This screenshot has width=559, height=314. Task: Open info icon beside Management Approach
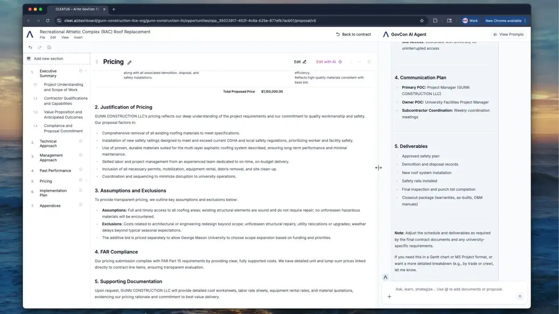coord(81,155)
